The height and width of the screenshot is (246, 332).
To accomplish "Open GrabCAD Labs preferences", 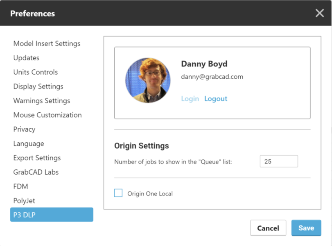I will click(36, 172).
